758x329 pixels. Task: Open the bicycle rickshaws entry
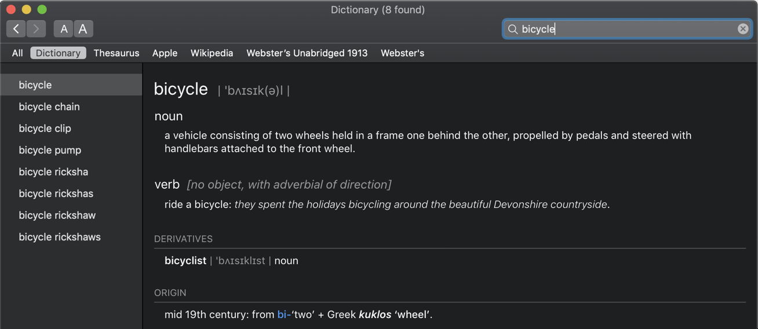[x=60, y=237]
